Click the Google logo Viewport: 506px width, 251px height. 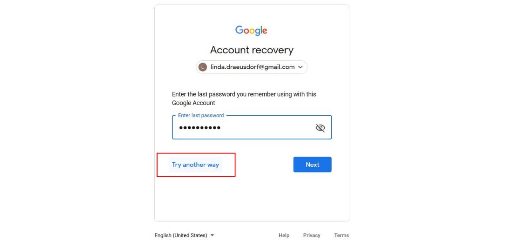coord(251,30)
